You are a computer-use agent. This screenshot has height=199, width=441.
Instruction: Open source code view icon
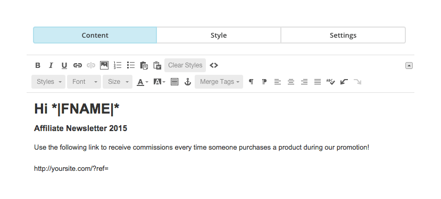[x=214, y=65]
